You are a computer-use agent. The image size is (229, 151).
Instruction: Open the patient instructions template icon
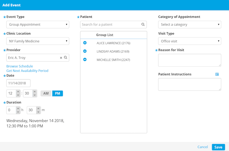(217, 74)
